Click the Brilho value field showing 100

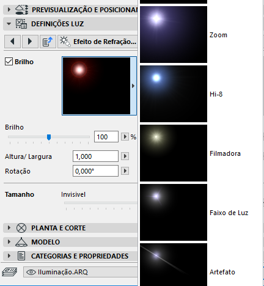(x=106, y=137)
